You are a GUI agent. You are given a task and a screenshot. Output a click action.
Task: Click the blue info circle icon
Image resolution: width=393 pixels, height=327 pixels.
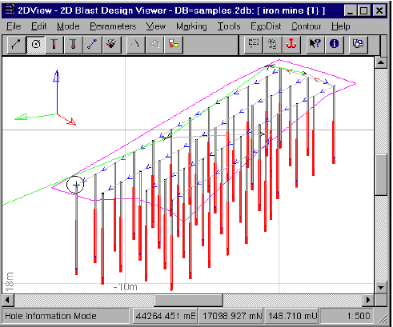click(334, 44)
